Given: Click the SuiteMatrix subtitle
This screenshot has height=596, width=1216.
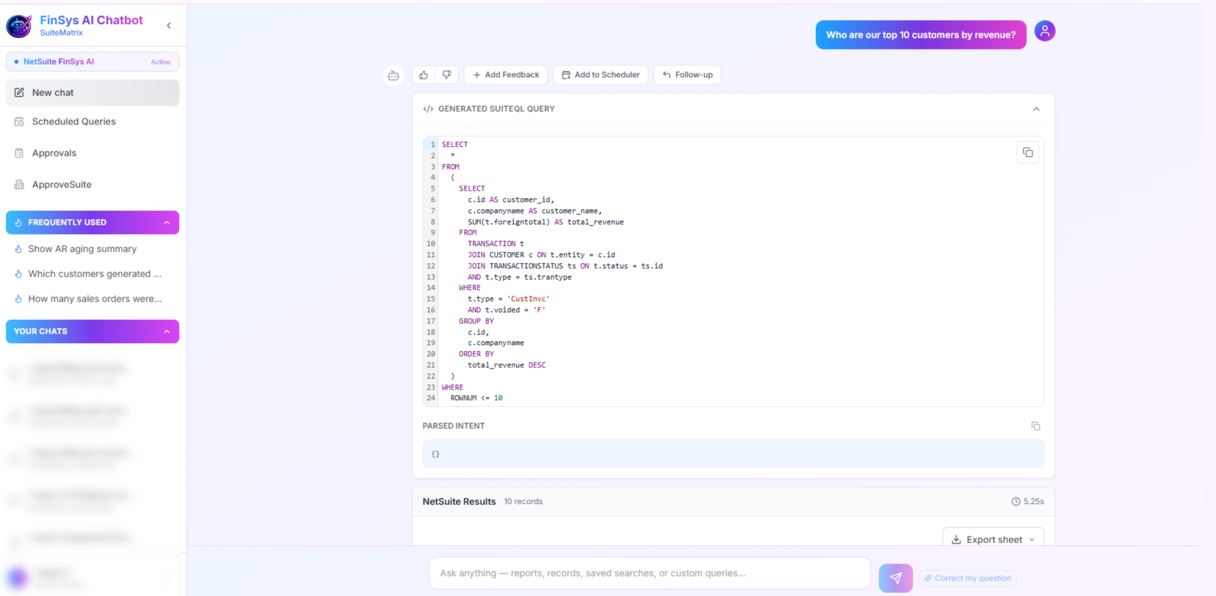Looking at the screenshot, I should tap(61, 33).
